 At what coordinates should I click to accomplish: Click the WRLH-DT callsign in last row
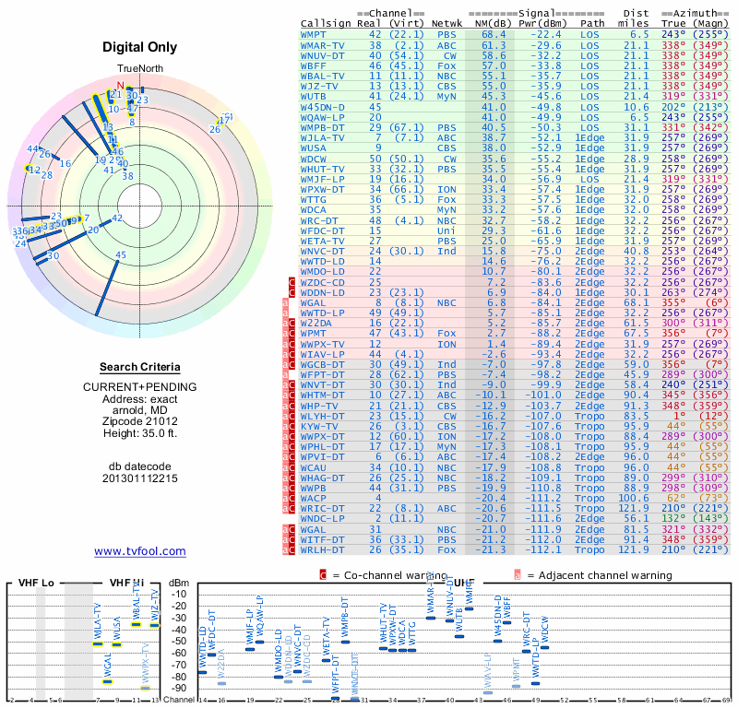(322, 550)
